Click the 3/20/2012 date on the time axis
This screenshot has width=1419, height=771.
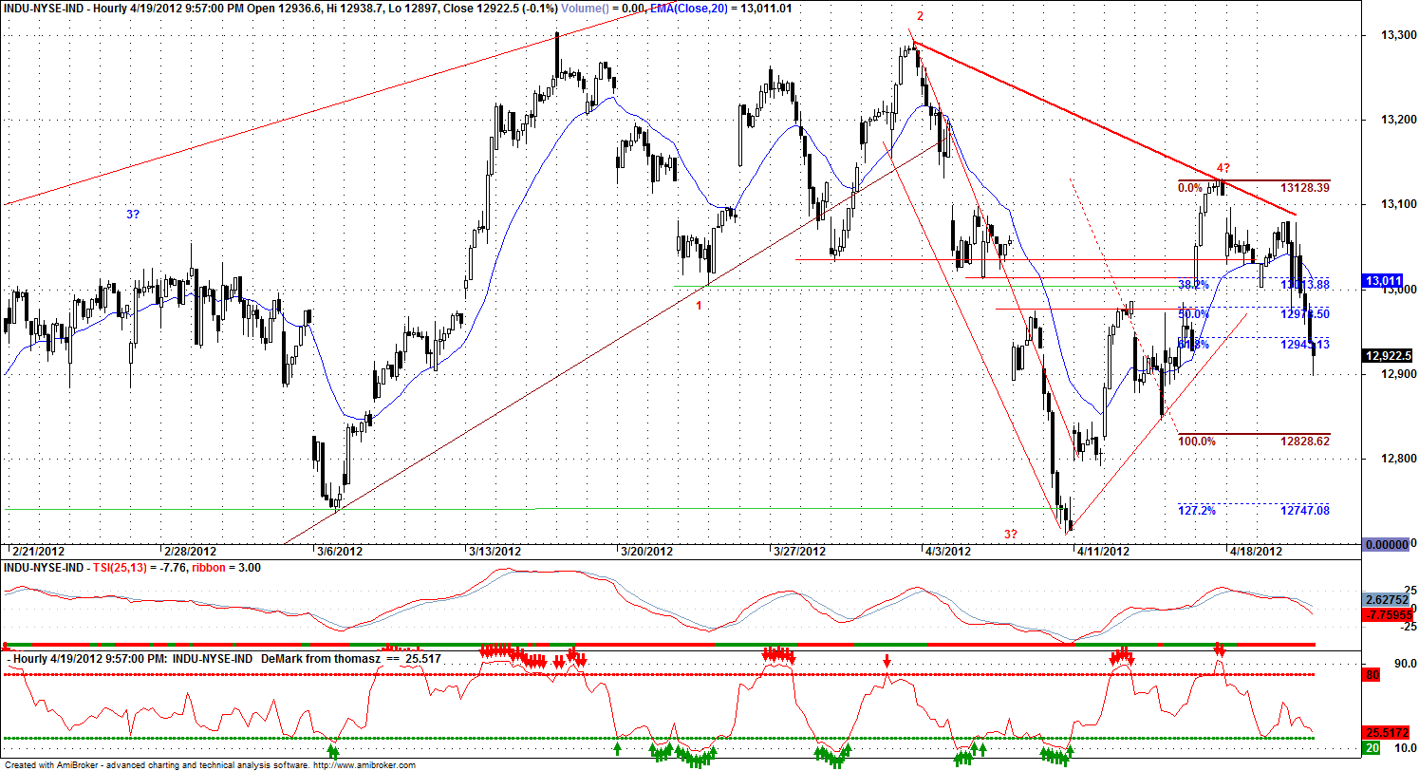coord(645,551)
